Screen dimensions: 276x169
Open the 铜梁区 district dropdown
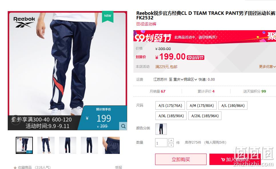pos(190,80)
